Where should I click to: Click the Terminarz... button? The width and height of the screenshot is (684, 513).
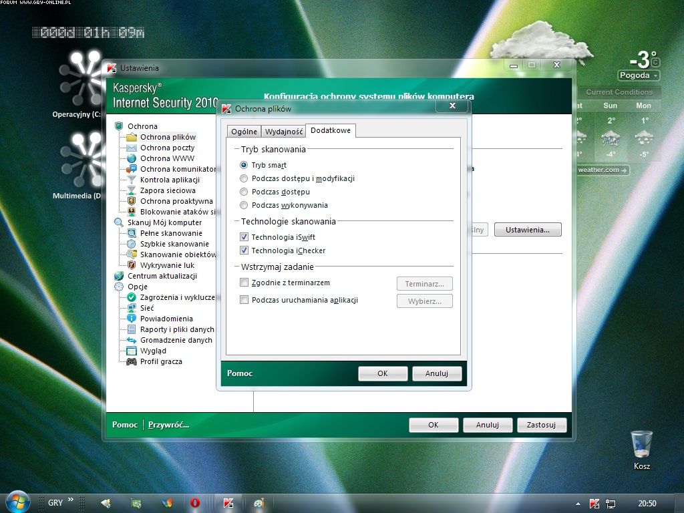click(424, 283)
